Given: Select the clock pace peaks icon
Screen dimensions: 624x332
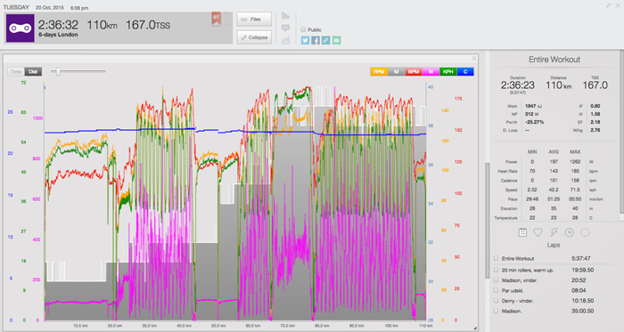Looking at the screenshot, I should [570, 232].
